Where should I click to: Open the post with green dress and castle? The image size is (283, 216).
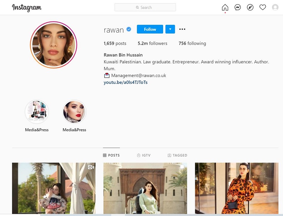(x=145, y=188)
